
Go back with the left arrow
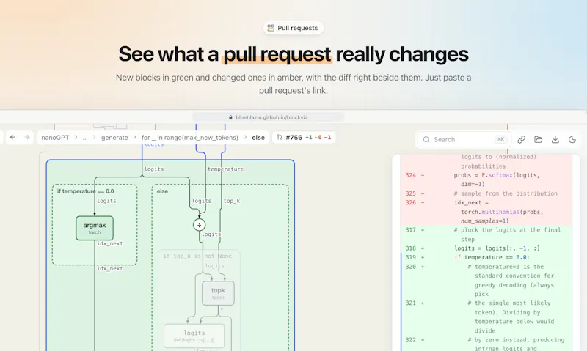pos(12,137)
